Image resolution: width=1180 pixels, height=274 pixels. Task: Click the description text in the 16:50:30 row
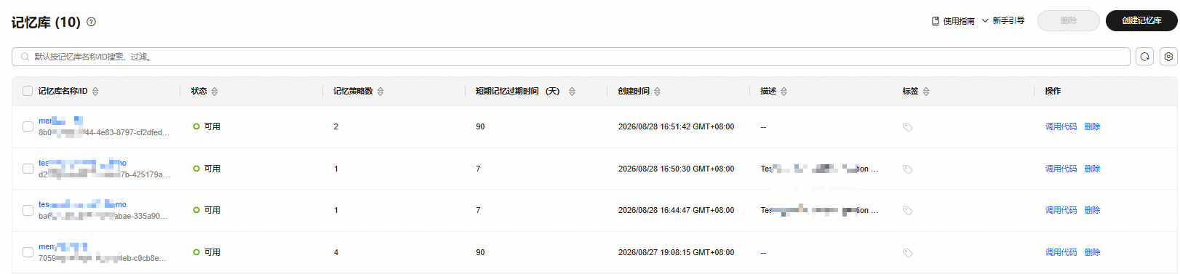click(819, 169)
